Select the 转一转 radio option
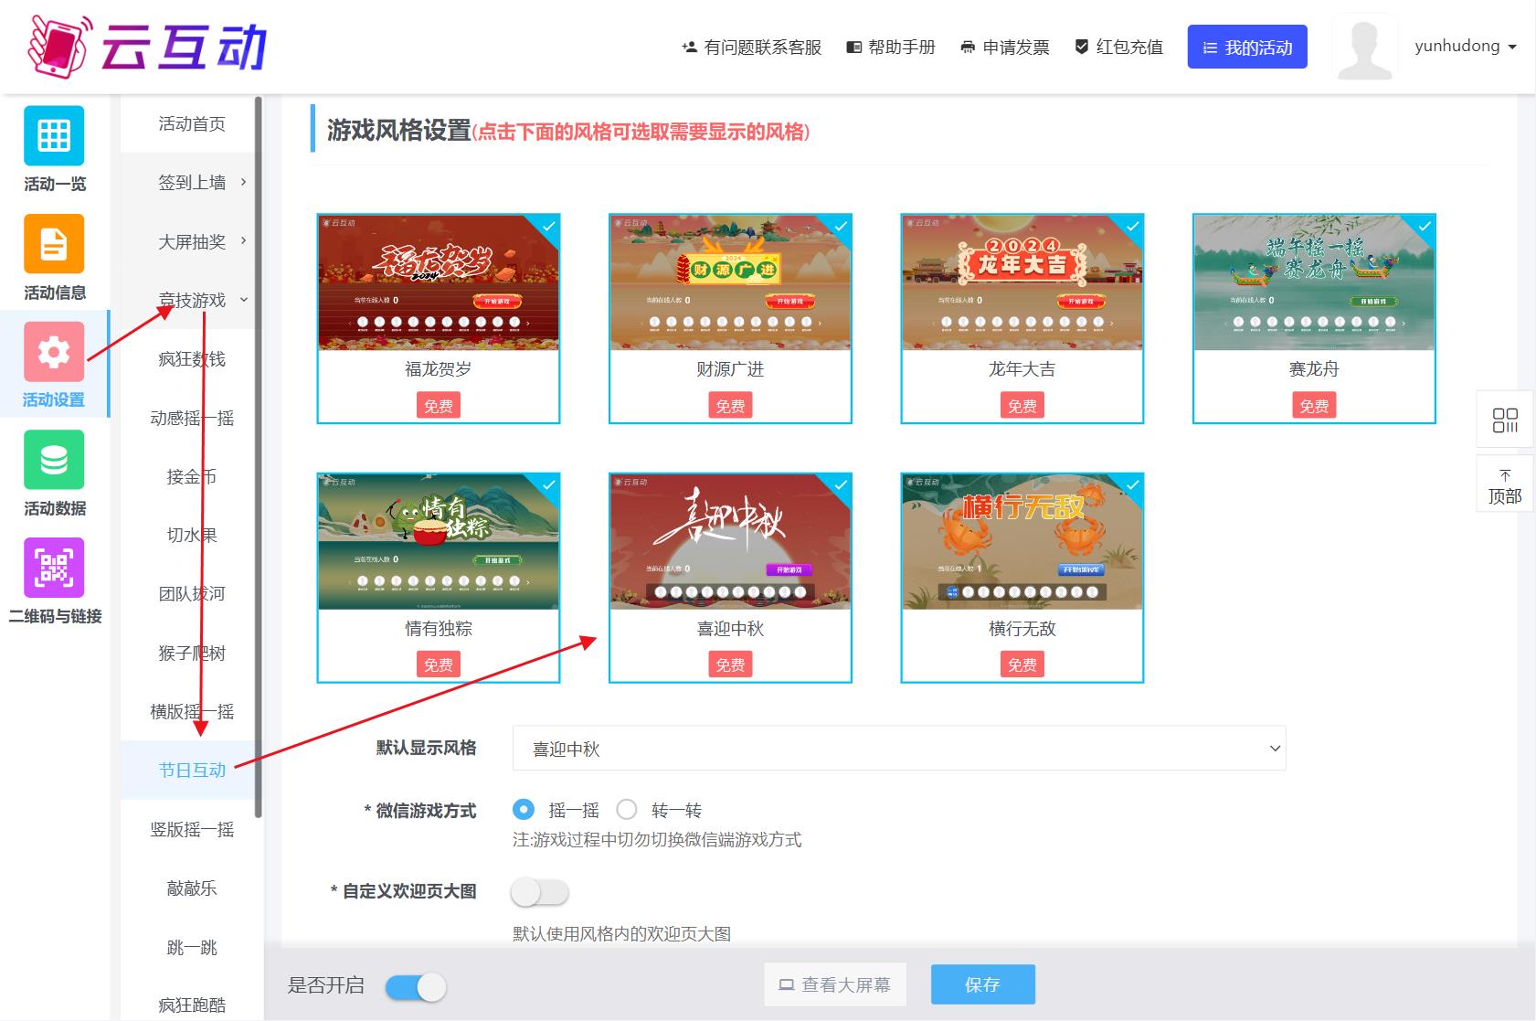The height and width of the screenshot is (1021, 1536). 627,809
